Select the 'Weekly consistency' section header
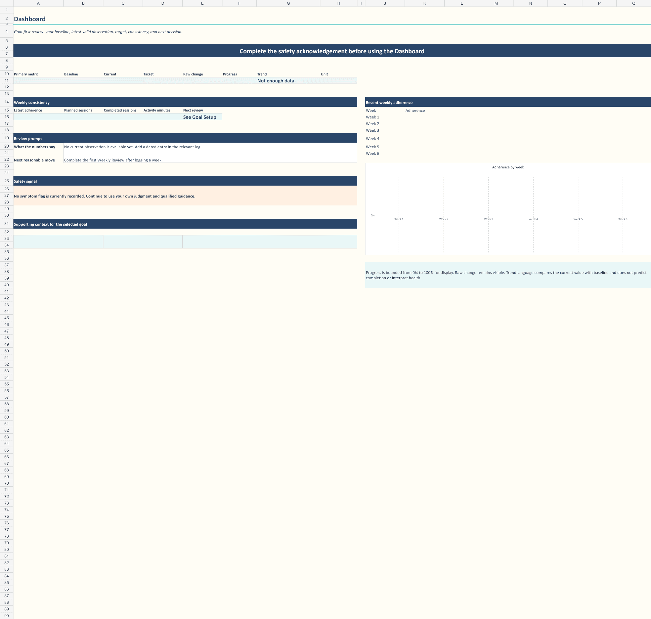 [185, 102]
